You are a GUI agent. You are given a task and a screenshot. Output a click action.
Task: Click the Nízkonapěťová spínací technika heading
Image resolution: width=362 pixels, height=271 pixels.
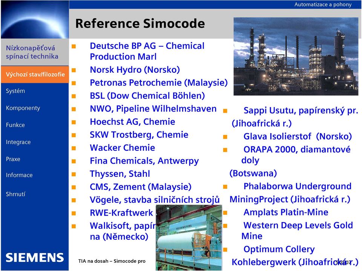32,52
